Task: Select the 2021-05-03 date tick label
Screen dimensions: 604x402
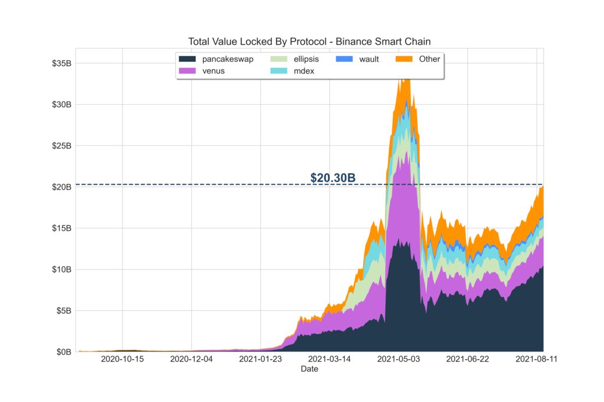Action: point(398,359)
